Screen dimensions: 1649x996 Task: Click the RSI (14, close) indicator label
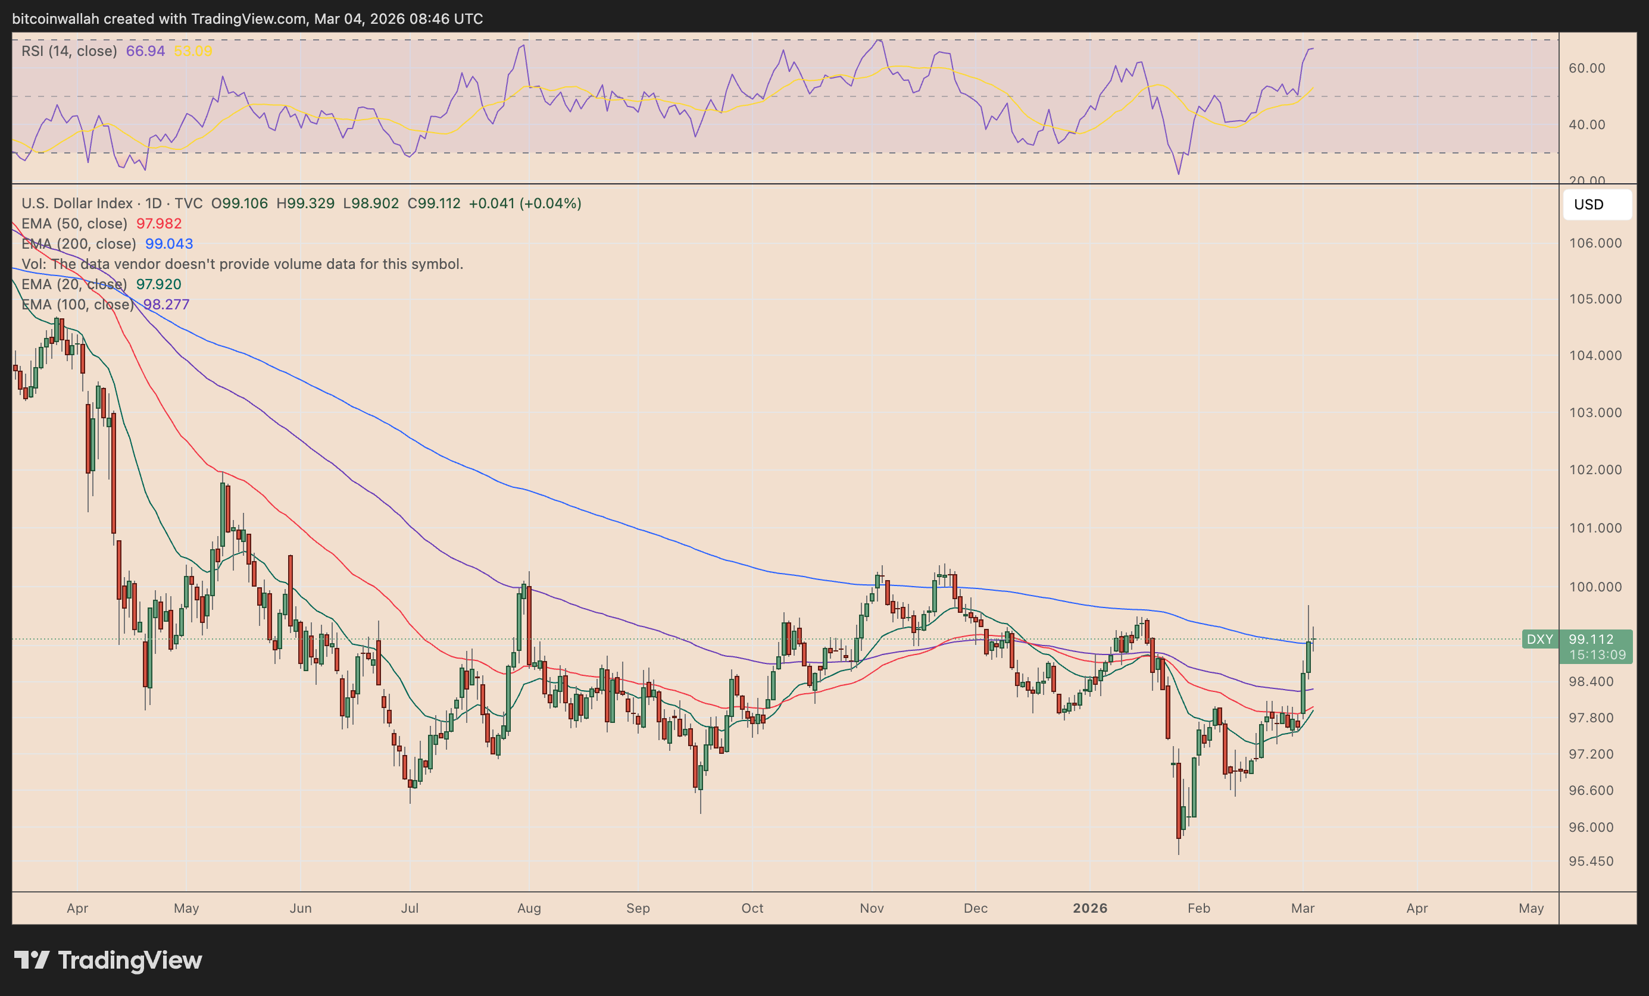tap(69, 51)
